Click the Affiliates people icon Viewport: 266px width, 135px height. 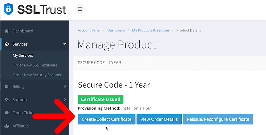tap(7, 126)
